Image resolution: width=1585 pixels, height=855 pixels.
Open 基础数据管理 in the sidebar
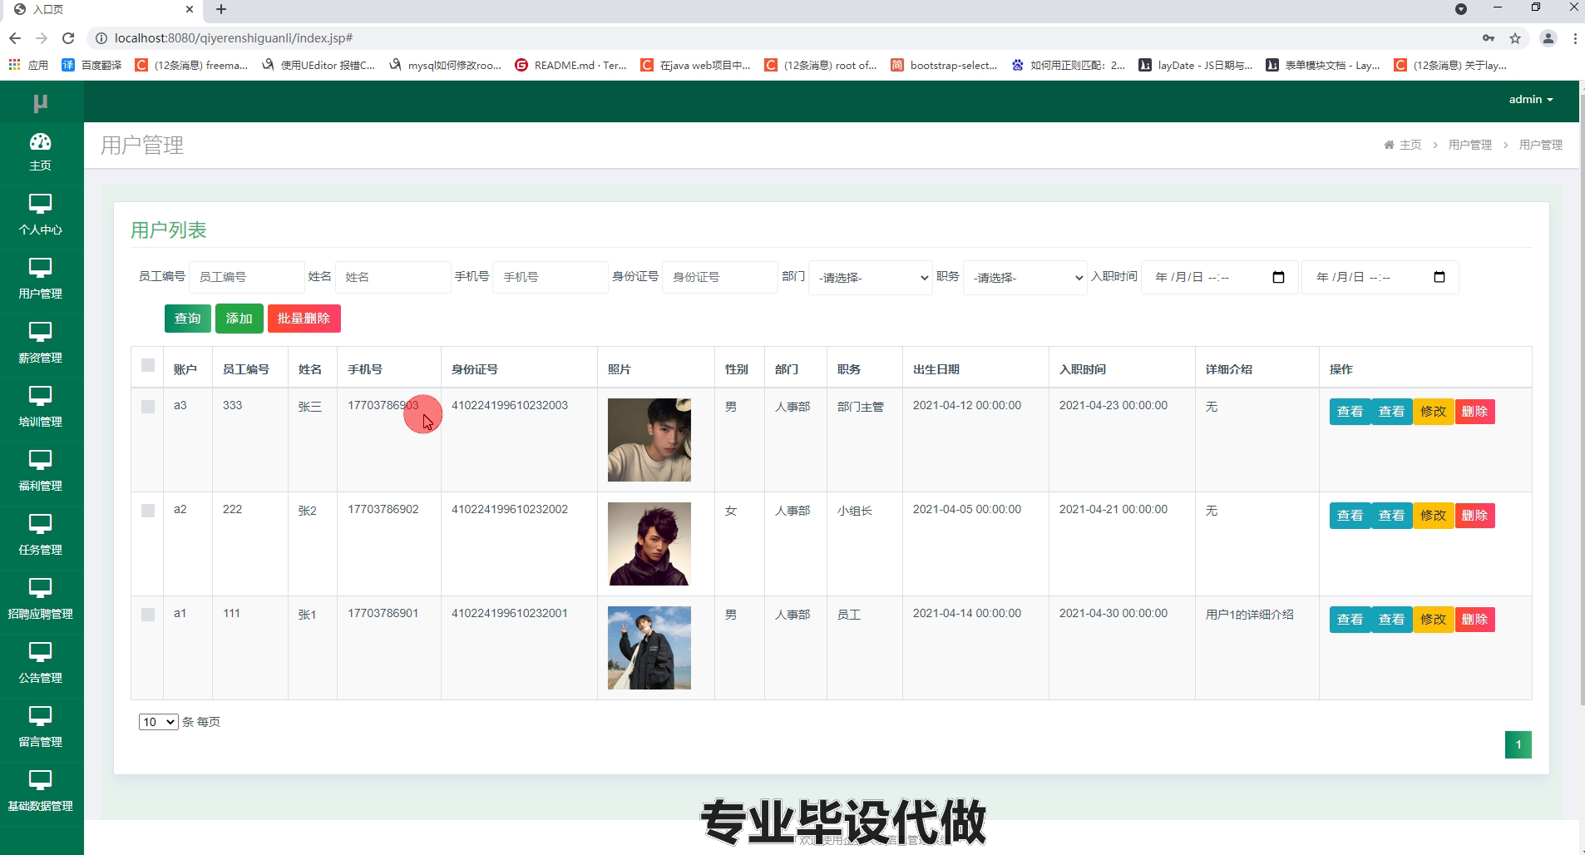[41, 793]
